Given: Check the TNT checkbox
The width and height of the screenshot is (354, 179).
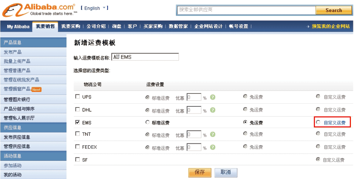Looking at the screenshot, I should (x=77, y=134).
